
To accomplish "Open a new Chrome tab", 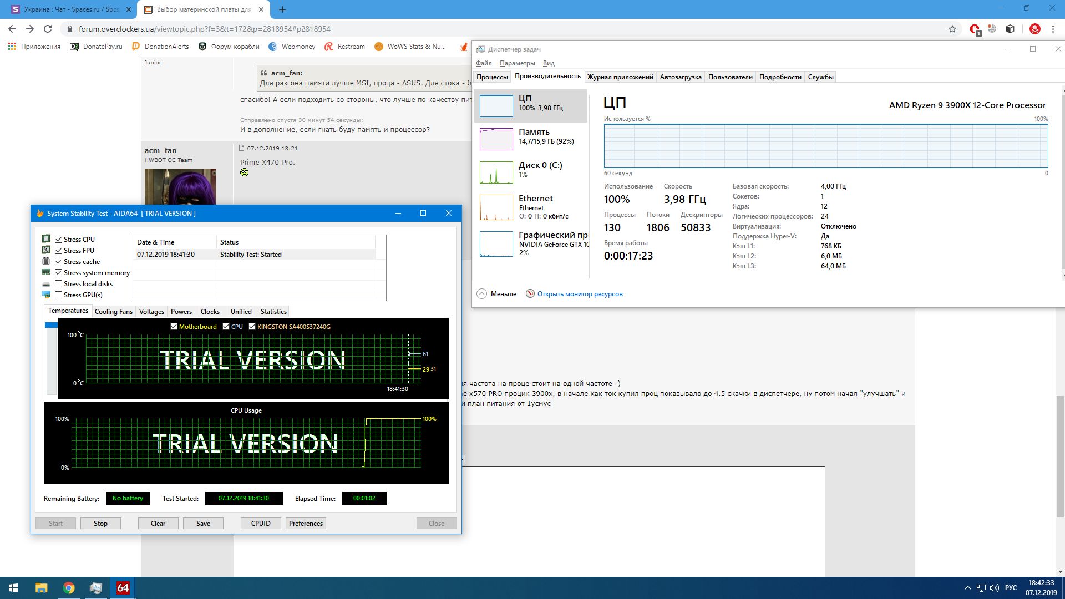I will pyautogui.click(x=282, y=9).
